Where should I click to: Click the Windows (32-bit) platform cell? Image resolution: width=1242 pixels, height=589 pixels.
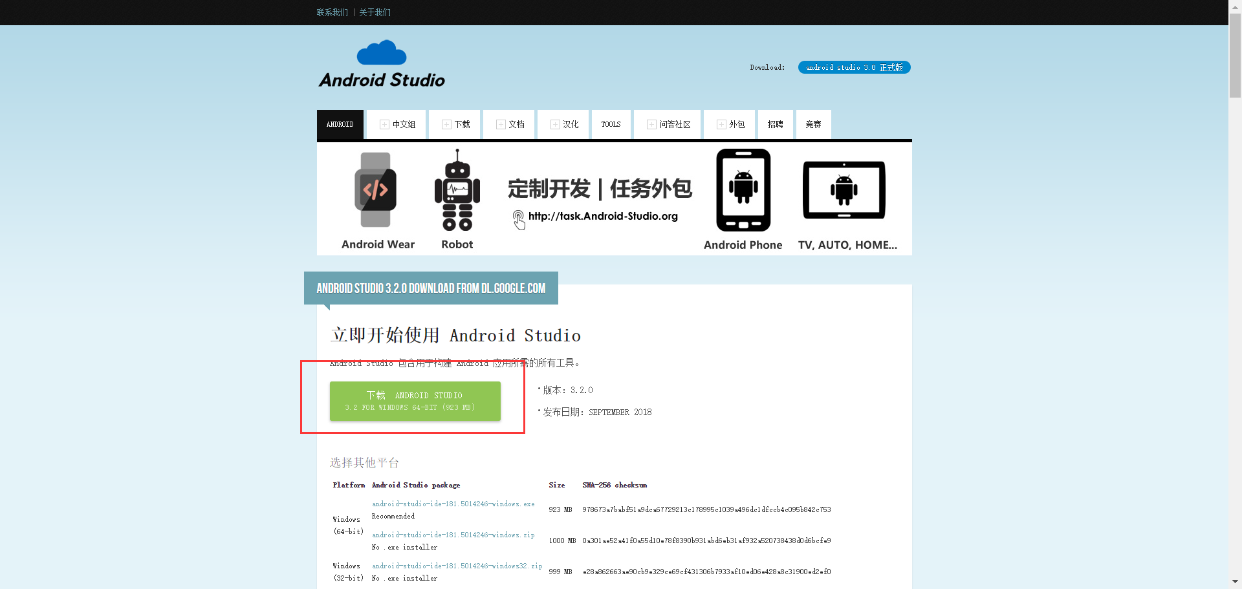(x=348, y=572)
